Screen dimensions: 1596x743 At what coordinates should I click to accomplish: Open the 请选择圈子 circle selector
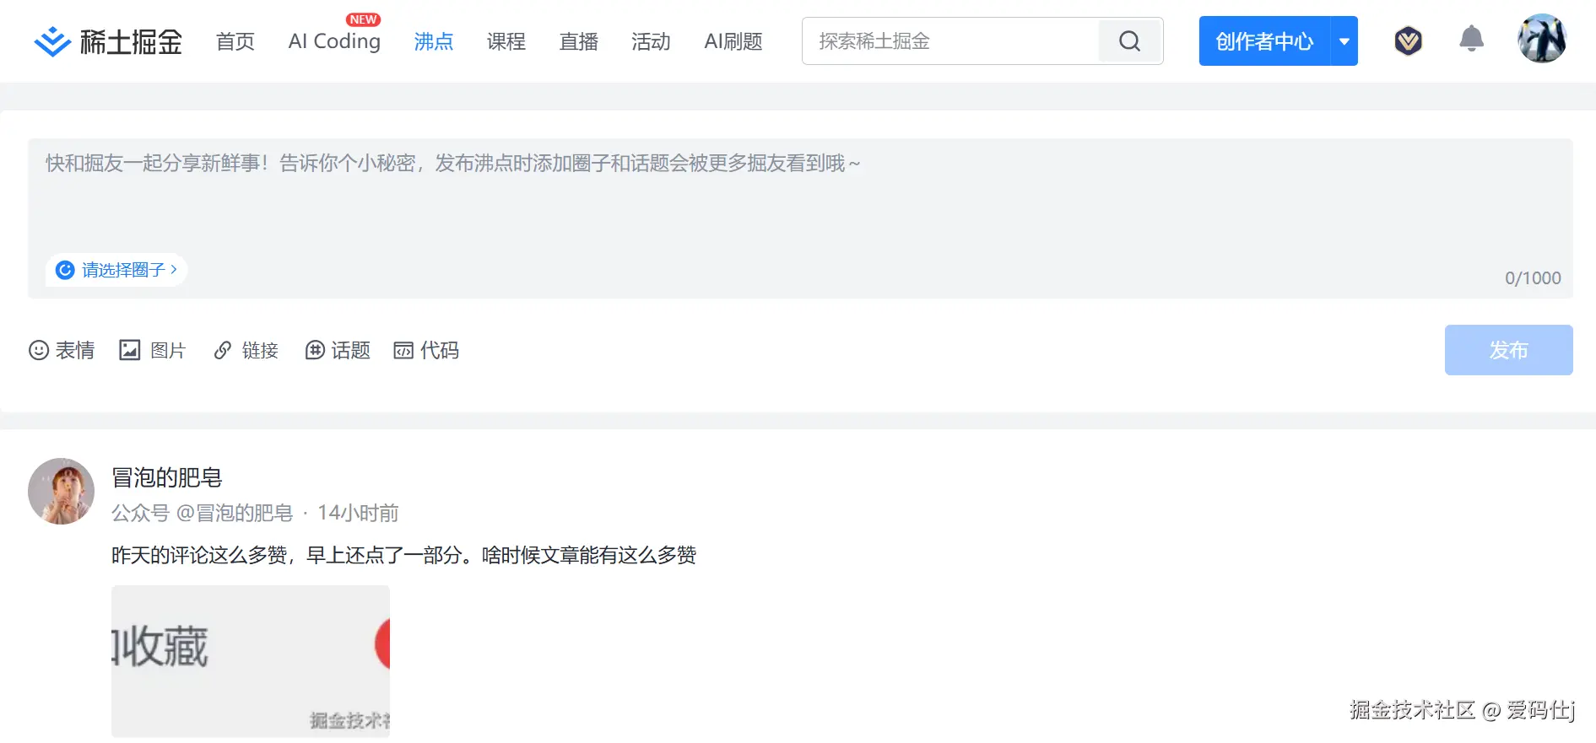point(116,270)
